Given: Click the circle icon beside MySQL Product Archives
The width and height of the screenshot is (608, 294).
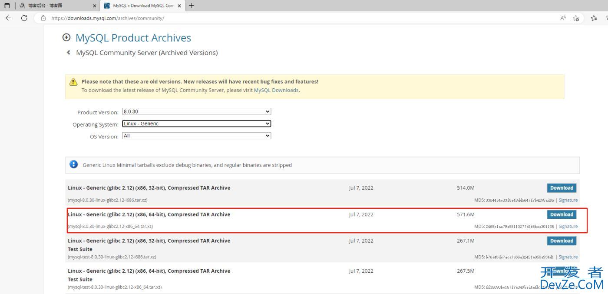Looking at the screenshot, I should point(66,37).
